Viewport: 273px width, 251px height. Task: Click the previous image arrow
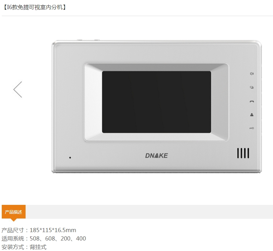click(18, 89)
